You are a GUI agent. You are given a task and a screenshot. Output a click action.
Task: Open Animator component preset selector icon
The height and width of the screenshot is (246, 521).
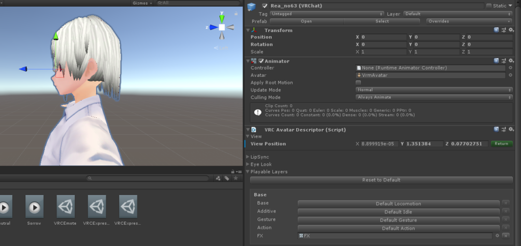click(504, 61)
